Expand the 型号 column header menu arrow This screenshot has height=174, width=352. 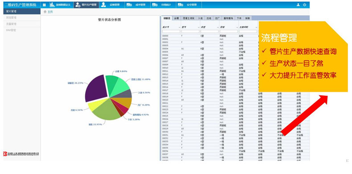click(199, 28)
